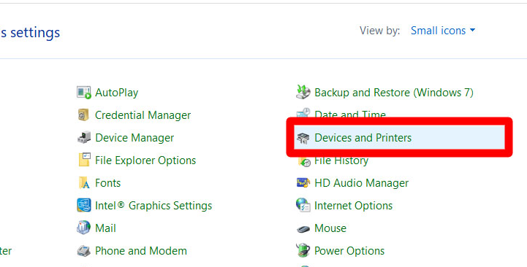Open Device Manager
The image size is (527, 267).
point(134,138)
